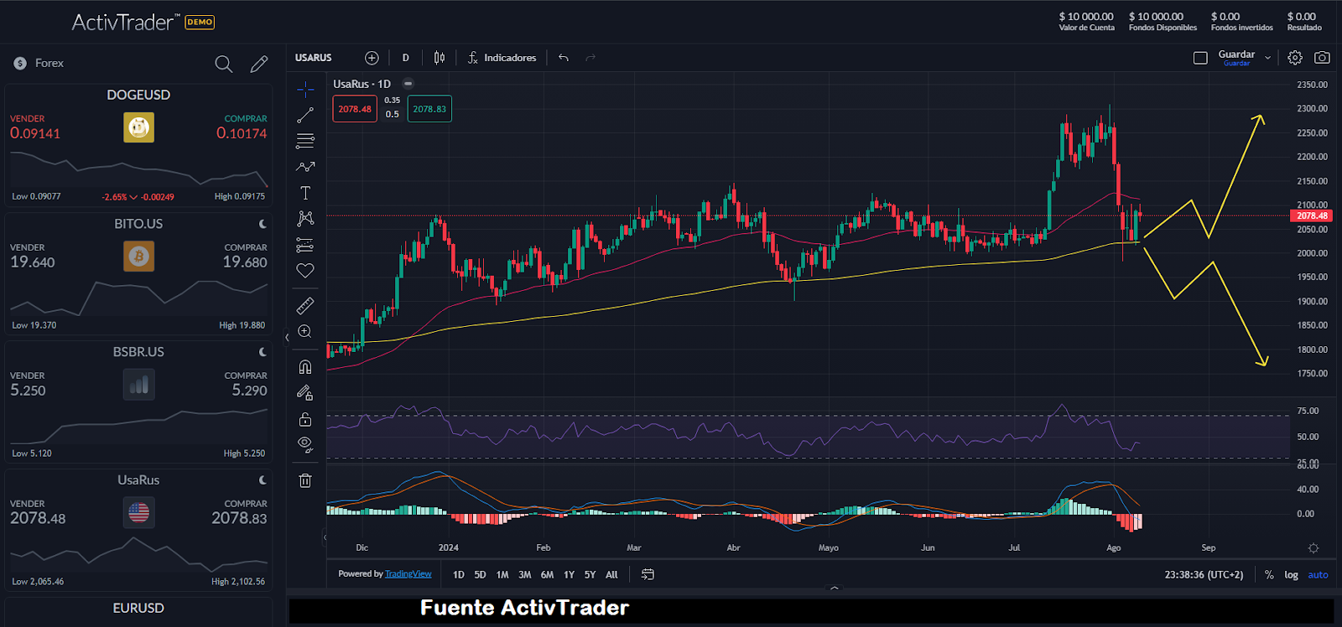Open the measure ruler tool

tap(305, 306)
